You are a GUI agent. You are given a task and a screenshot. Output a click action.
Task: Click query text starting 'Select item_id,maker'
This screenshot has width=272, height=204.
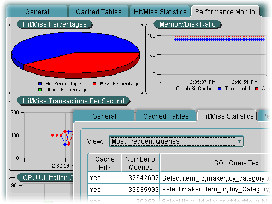[x=216, y=178]
